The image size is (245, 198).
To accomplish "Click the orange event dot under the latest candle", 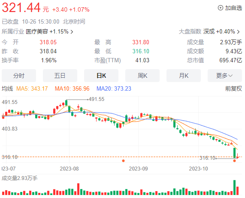I will coord(234,161).
